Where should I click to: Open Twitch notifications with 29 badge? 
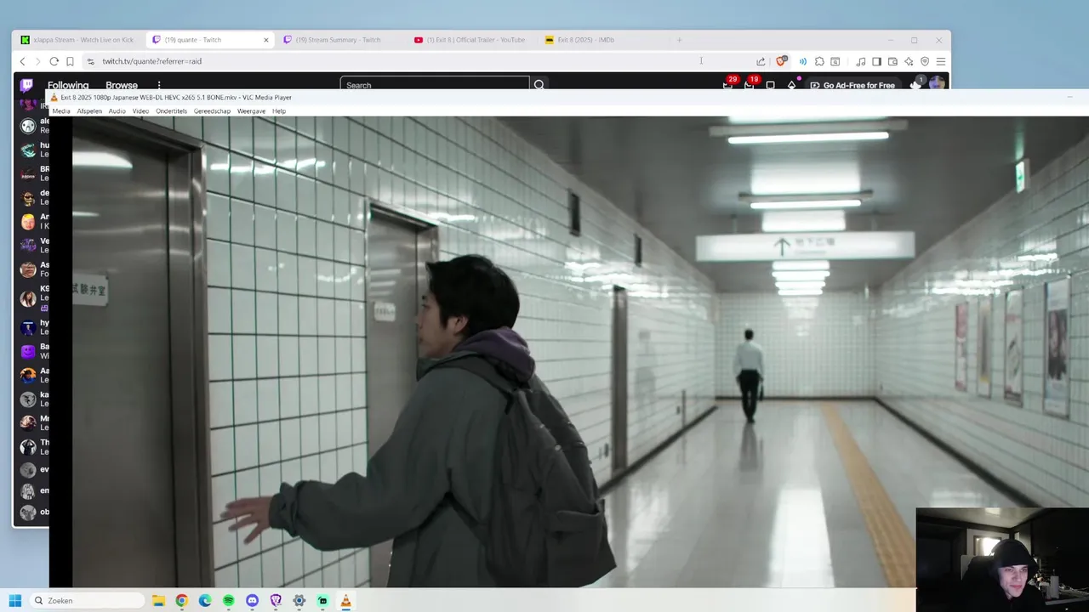tap(728, 84)
